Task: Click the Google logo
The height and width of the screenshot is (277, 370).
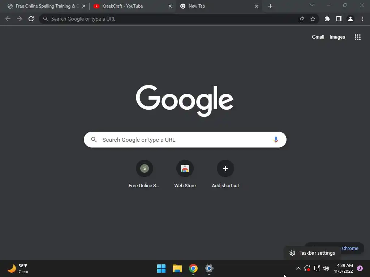Action: [185, 101]
